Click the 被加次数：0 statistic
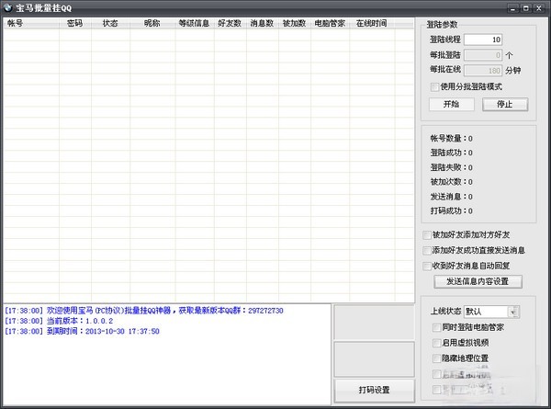The width and height of the screenshot is (551, 409). coord(452,182)
